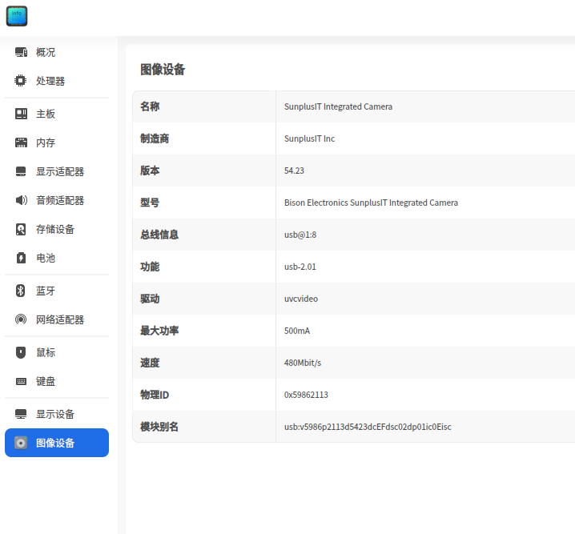575x534 pixels.
Task: Click the 版本 row label
Action: click(x=150, y=171)
